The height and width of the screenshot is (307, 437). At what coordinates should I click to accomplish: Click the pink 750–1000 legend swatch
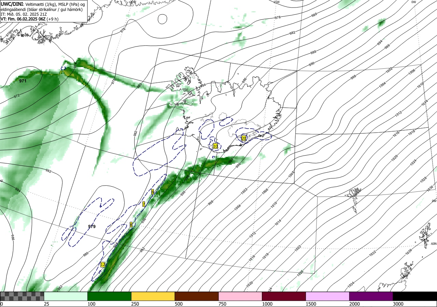pyautogui.click(x=240, y=296)
